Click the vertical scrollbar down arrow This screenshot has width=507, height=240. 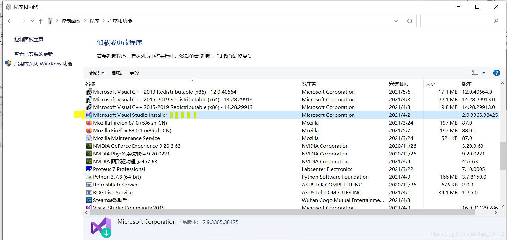(x=502, y=205)
